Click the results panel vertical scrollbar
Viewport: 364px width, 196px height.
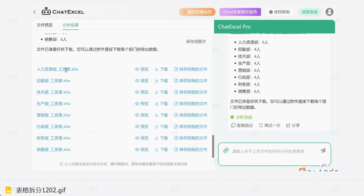click(x=213, y=146)
